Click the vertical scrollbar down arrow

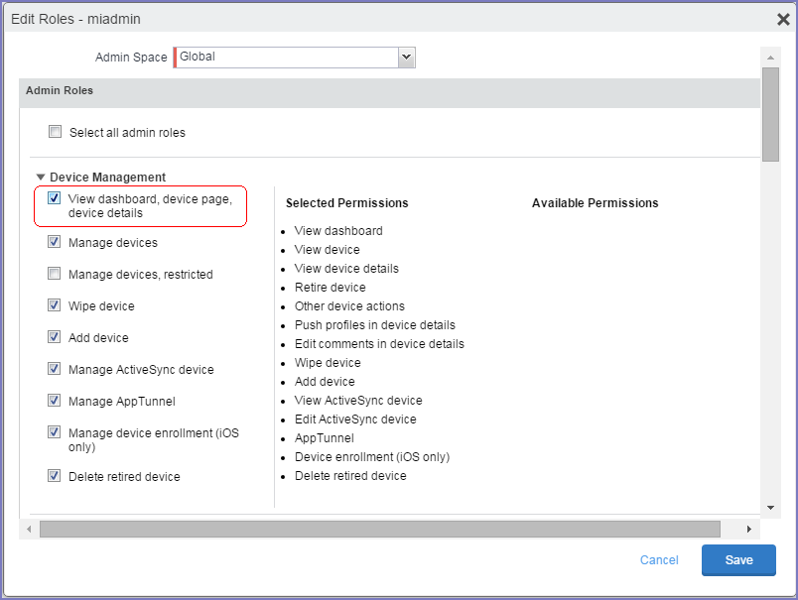pyautogui.click(x=770, y=508)
